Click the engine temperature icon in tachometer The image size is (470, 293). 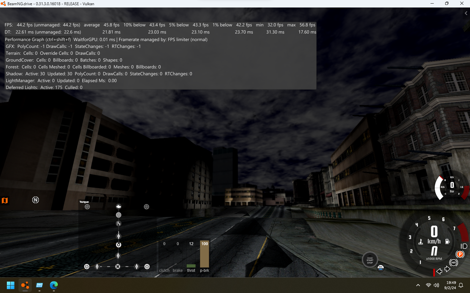click(x=421, y=242)
